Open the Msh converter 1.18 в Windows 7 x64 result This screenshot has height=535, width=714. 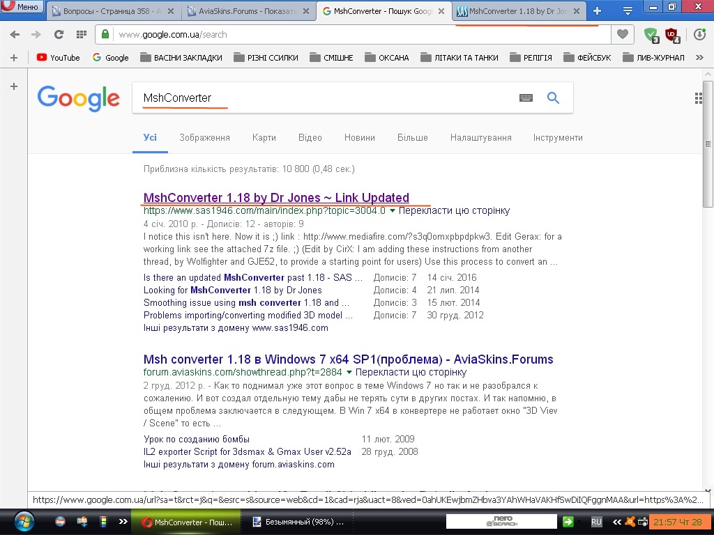pyautogui.click(x=349, y=359)
